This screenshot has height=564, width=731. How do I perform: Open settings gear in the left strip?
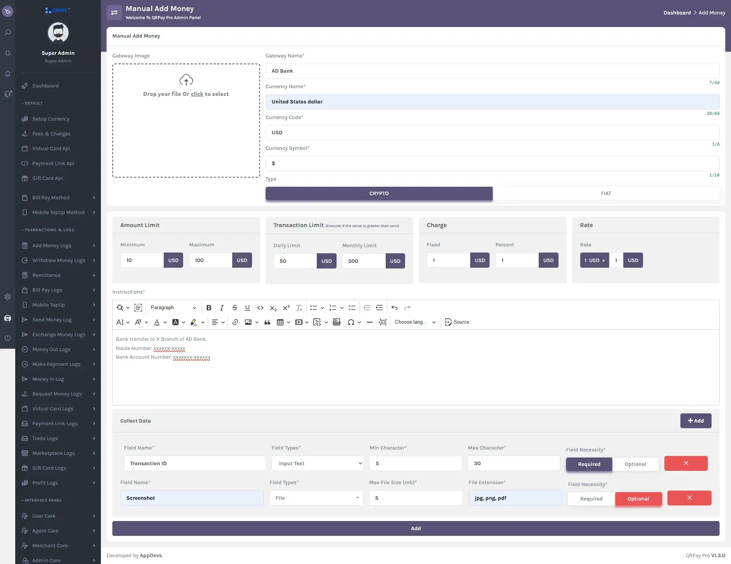(x=8, y=297)
